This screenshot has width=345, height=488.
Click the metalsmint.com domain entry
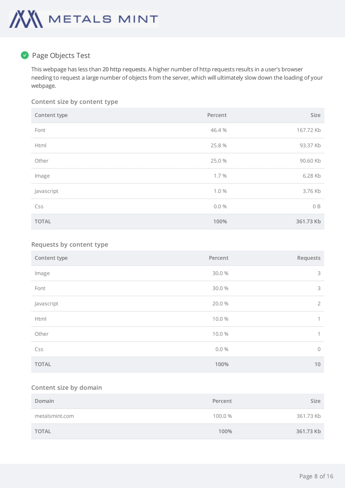tap(54, 416)
